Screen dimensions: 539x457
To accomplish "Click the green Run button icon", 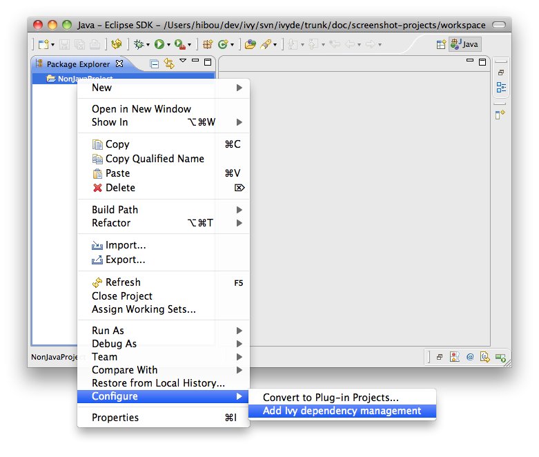I will [159, 44].
